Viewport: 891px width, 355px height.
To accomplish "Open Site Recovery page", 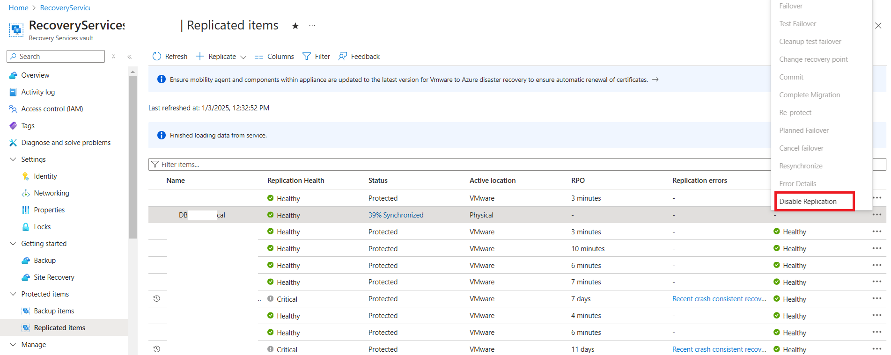I will pos(54,277).
